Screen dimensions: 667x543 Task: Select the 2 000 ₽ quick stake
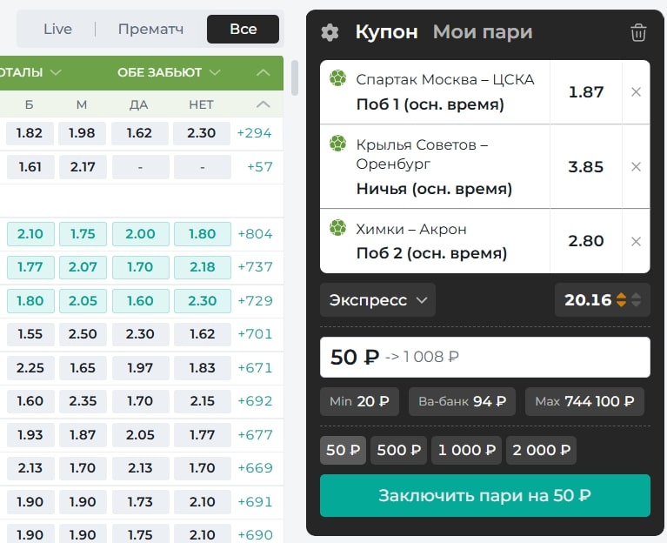coord(541,450)
